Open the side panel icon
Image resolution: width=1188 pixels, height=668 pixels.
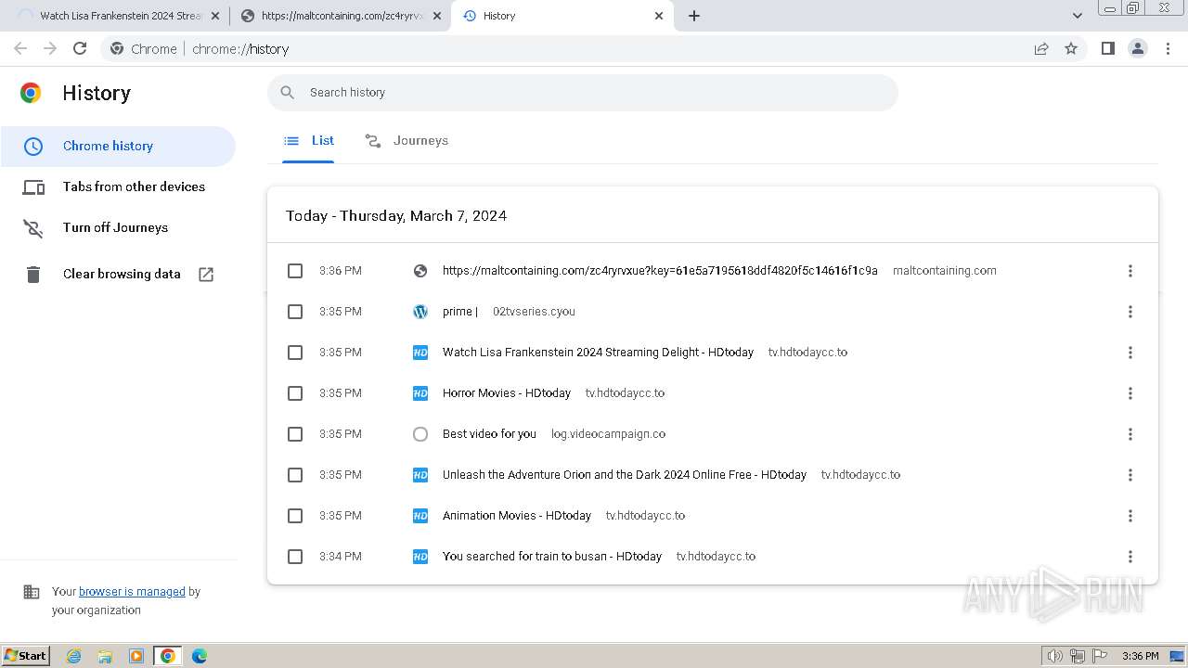click(x=1107, y=48)
